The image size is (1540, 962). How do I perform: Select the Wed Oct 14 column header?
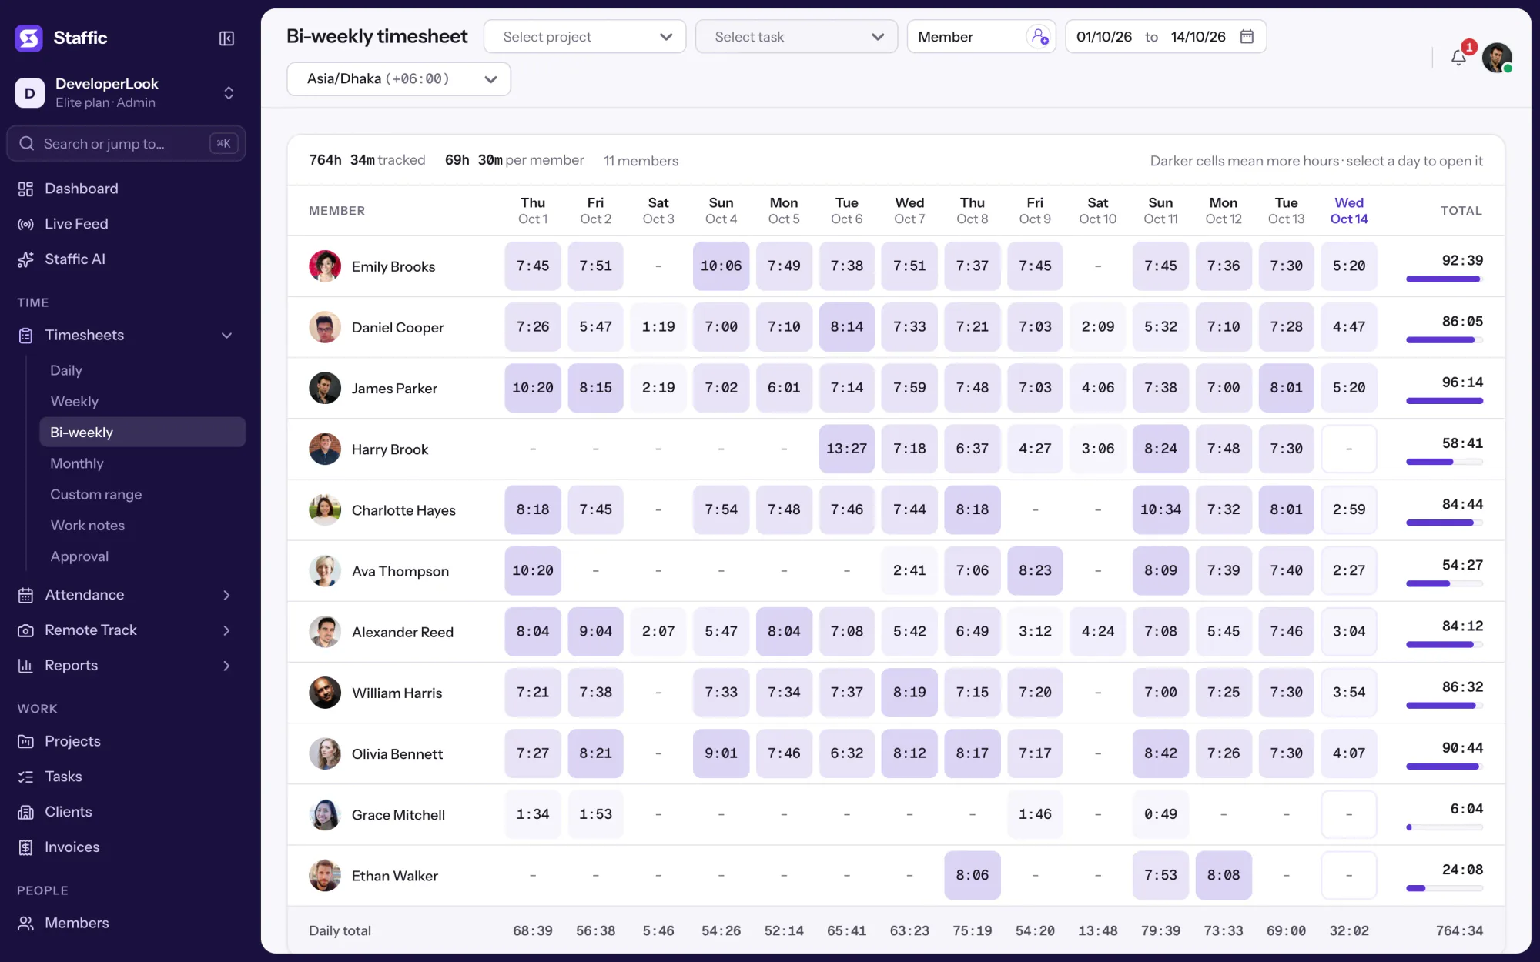pos(1349,211)
